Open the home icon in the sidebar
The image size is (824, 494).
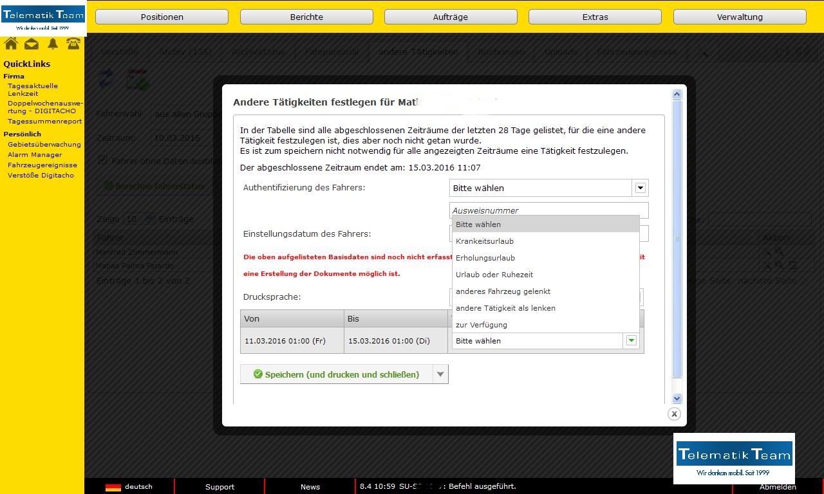tap(11, 44)
